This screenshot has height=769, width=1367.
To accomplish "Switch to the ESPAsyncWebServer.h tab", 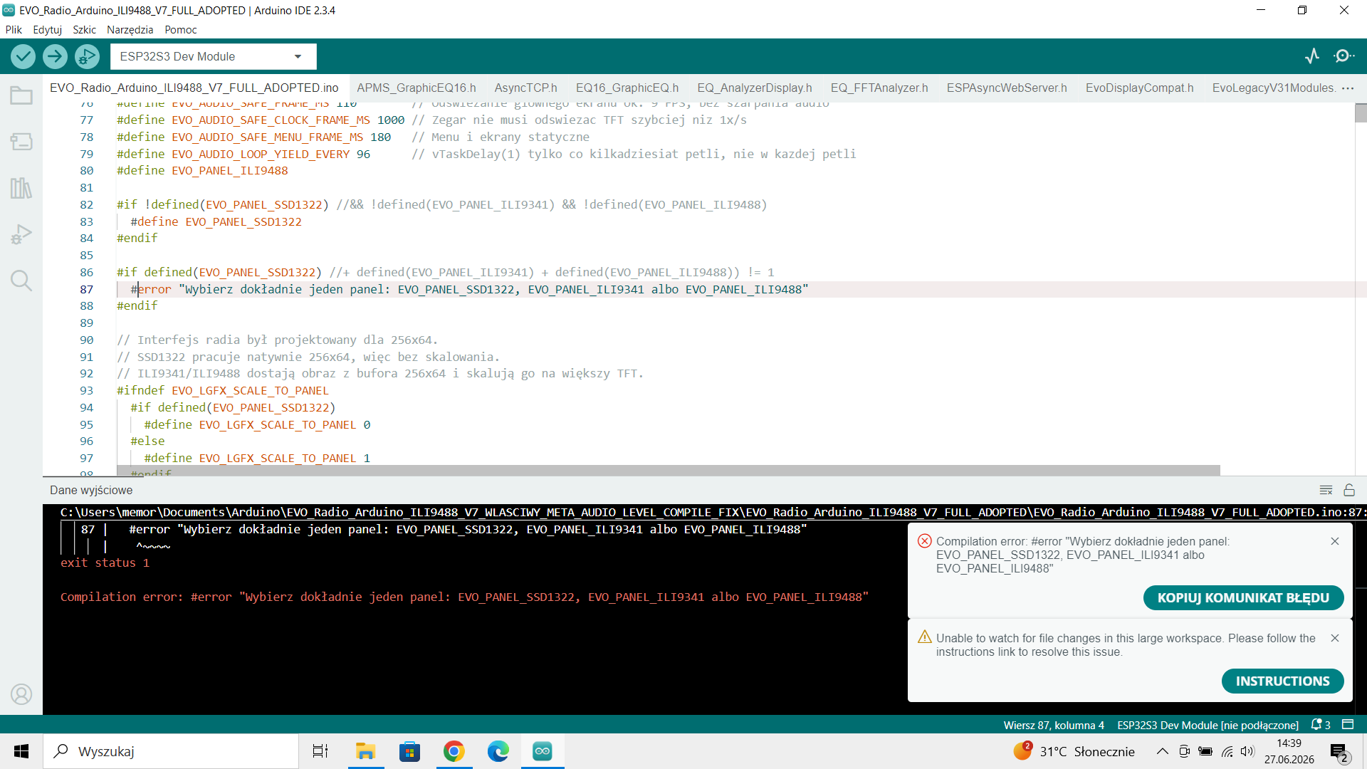I will tap(1007, 88).
